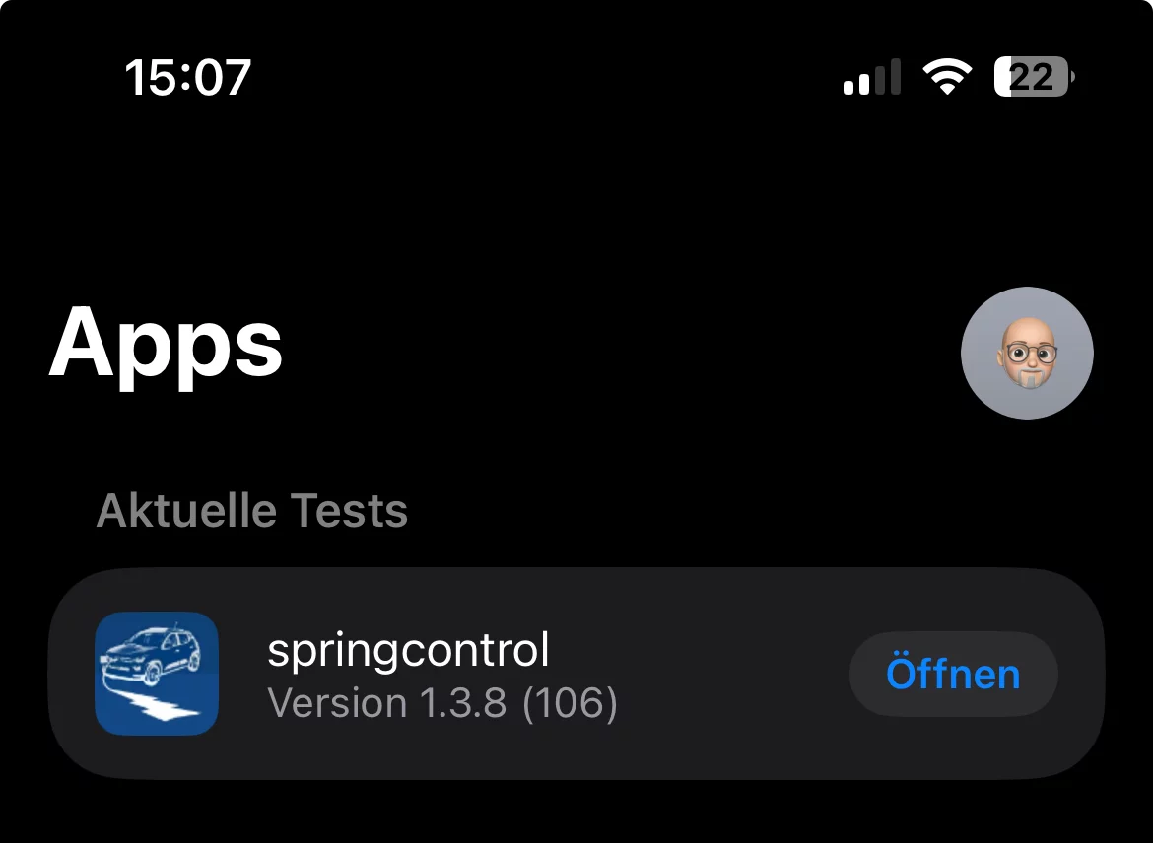Screen dimensions: 1153x843
Task: Tap the 15:07 status bar clock
Action: coord(188,77)
